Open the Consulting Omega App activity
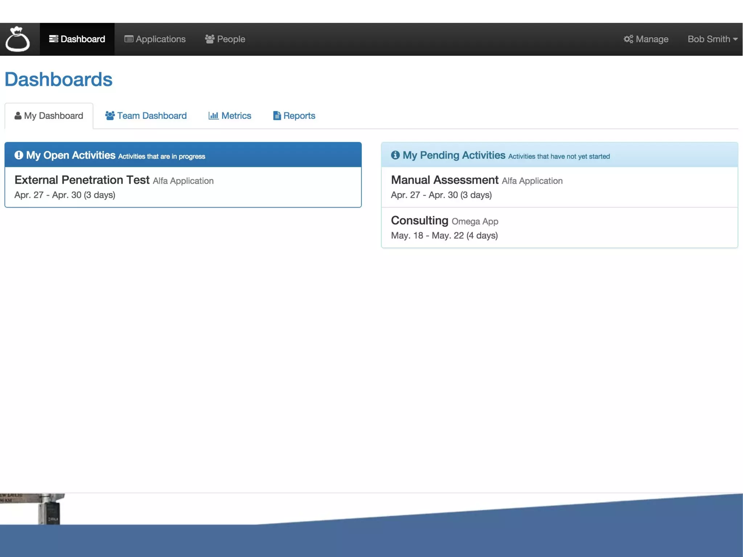Image resolution: width=743 pixels, height=557 pixels. 419,221
